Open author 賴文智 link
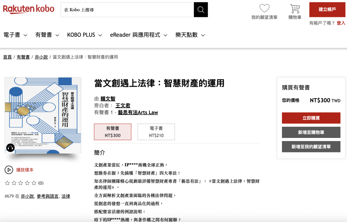347x222 pixels. coord(108,99)
